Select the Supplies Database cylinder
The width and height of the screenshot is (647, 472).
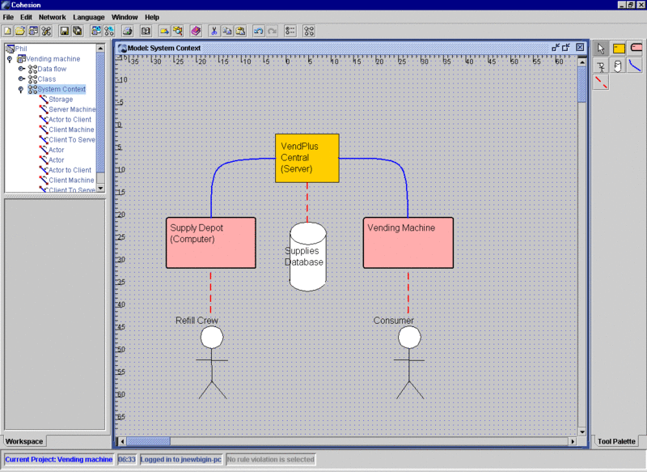307,257
